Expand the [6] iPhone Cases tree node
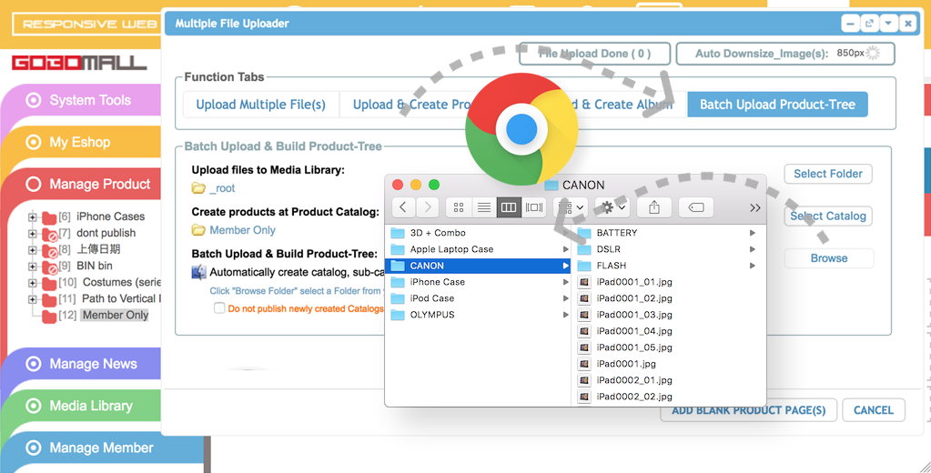The width and height of the screenshot is (931, 473). click(x=33, y=217)
